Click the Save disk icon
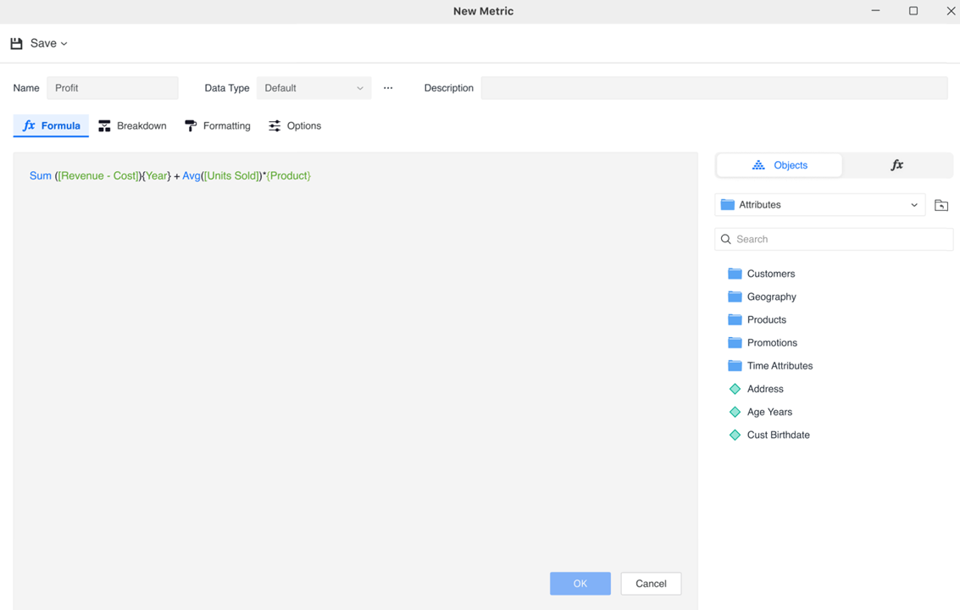This screenshot has height=610, width=960. (17, 43)
